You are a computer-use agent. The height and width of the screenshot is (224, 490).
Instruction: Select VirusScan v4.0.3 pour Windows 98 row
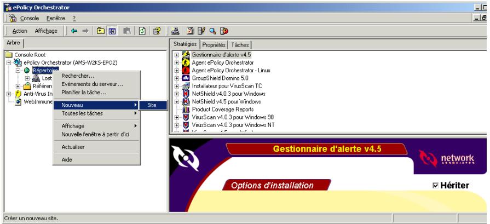[233, 117]
